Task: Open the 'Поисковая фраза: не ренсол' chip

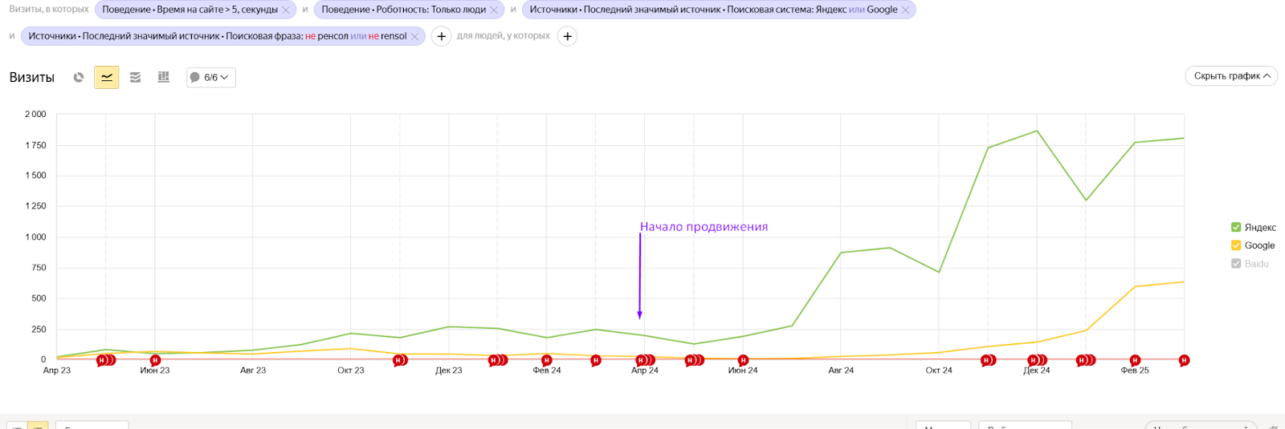Action: point(218,36)
